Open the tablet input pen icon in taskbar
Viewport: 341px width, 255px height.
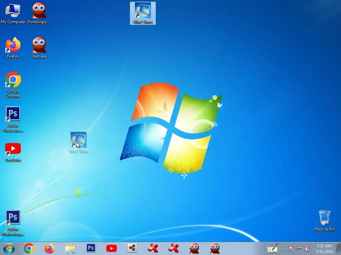[272, 248]
